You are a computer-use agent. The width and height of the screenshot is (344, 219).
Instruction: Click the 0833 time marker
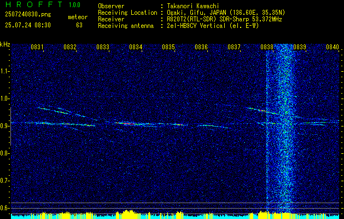(103, 47)
